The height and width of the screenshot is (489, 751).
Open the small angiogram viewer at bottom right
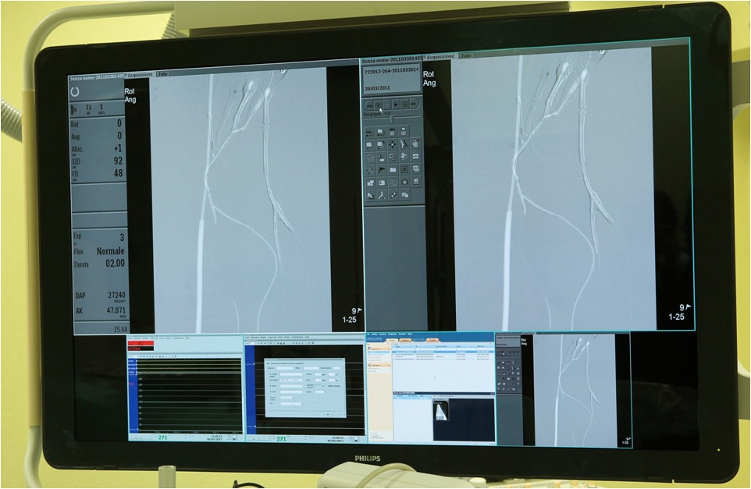(x=563, y=389)
